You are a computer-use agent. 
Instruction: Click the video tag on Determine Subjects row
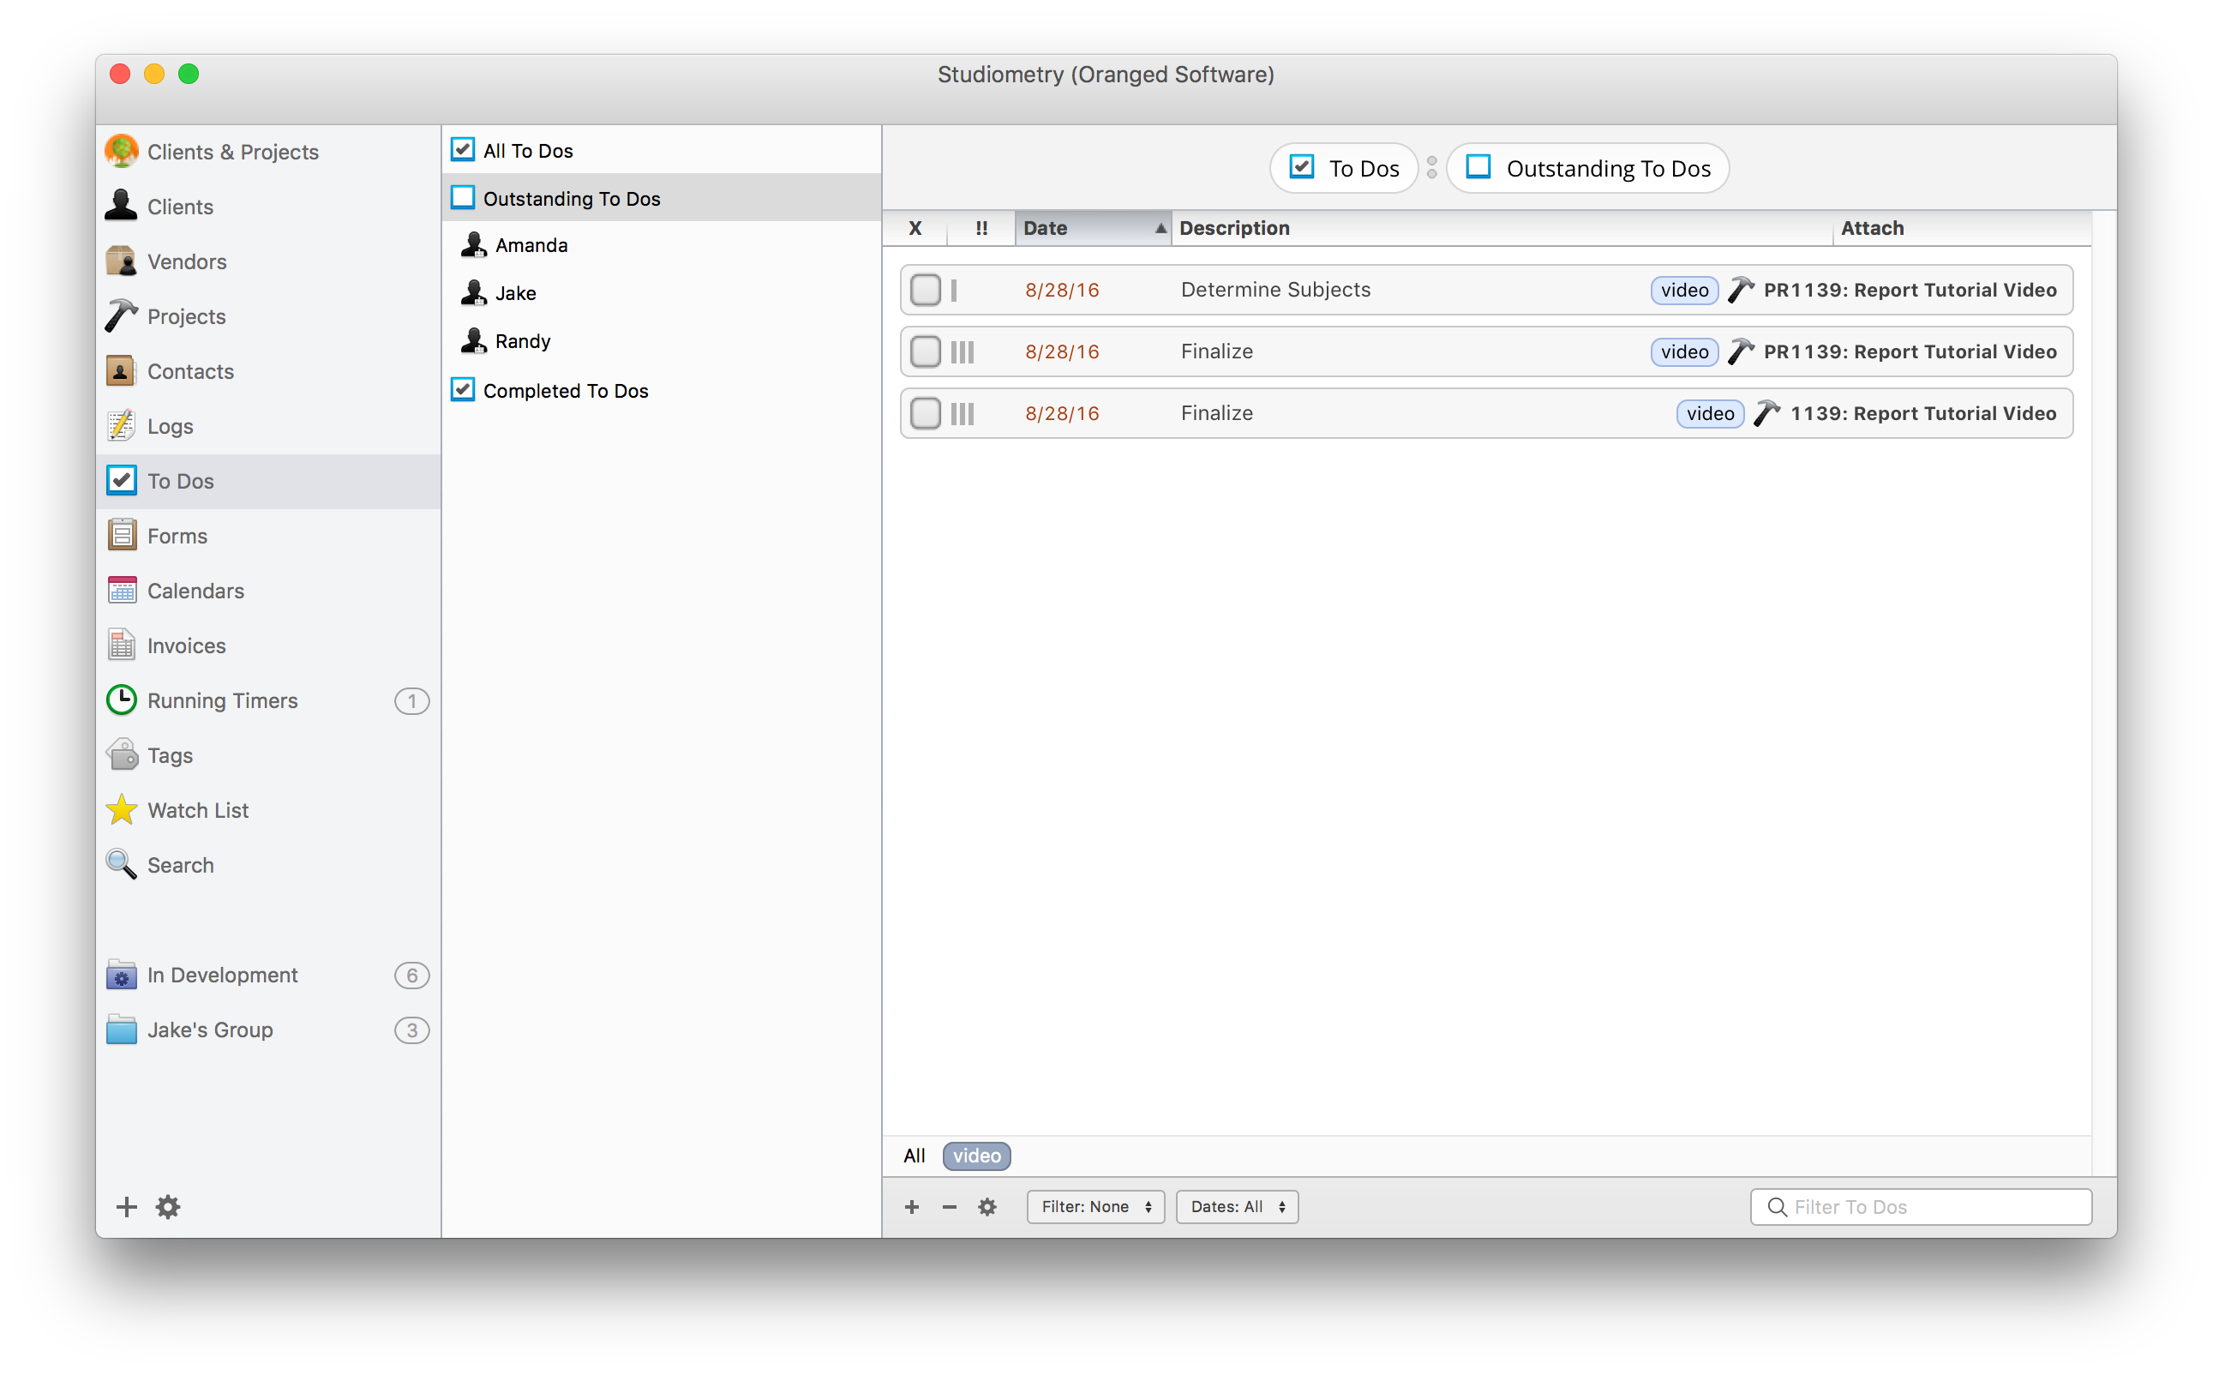click(1684, 290)
